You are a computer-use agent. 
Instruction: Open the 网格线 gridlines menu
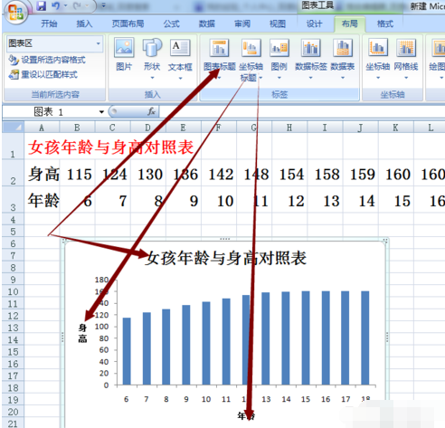coord(406,59)
